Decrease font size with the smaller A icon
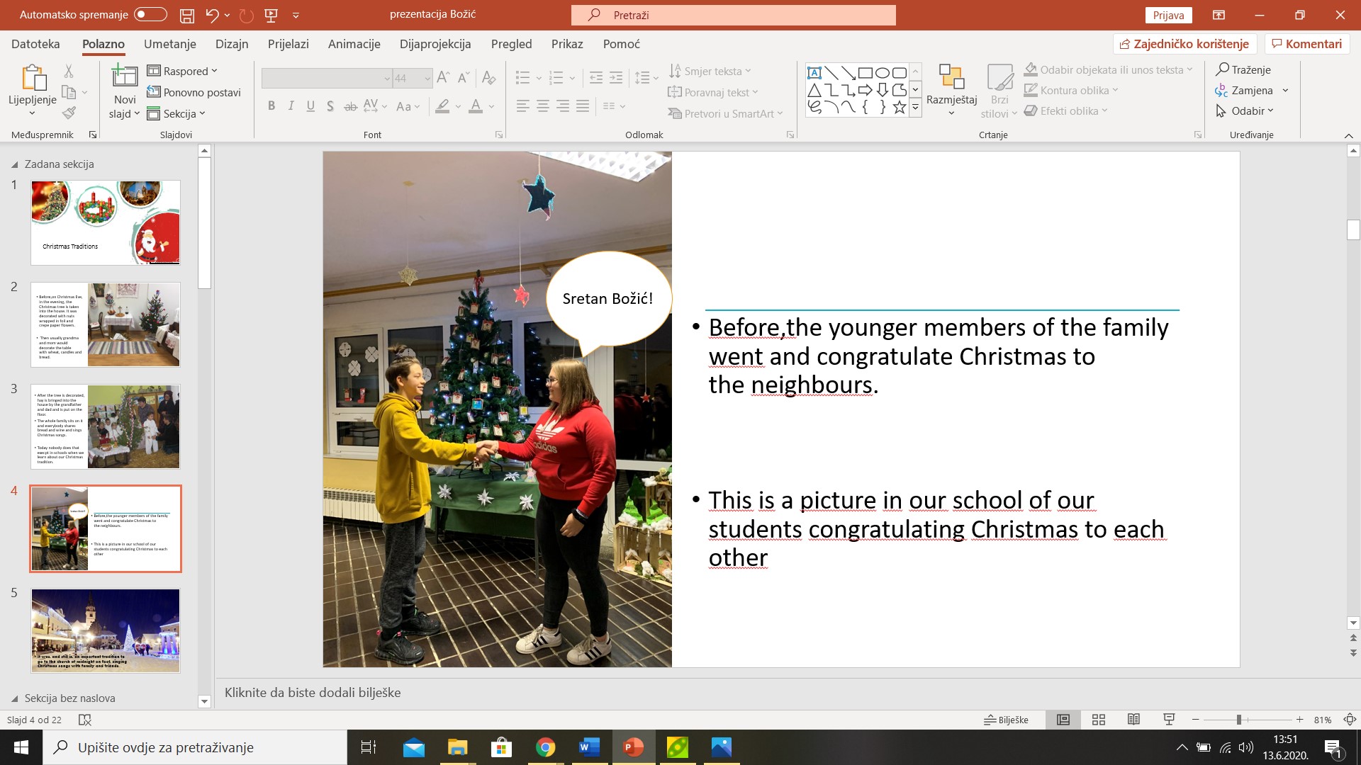This screenshot has height=765, width=1361. [x=464, y=77]
